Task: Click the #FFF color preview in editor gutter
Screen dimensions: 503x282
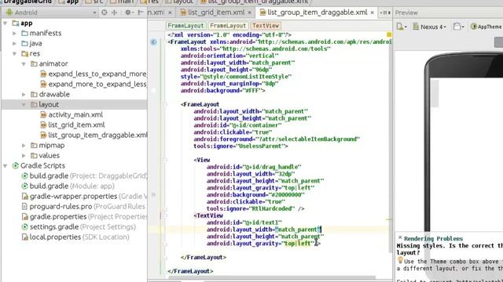Action: click(x=154, y=91)
